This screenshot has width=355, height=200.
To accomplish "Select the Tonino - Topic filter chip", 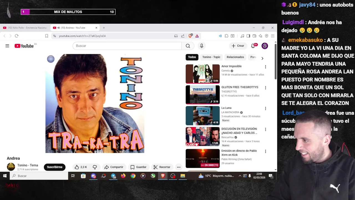I will click(211, 57).
